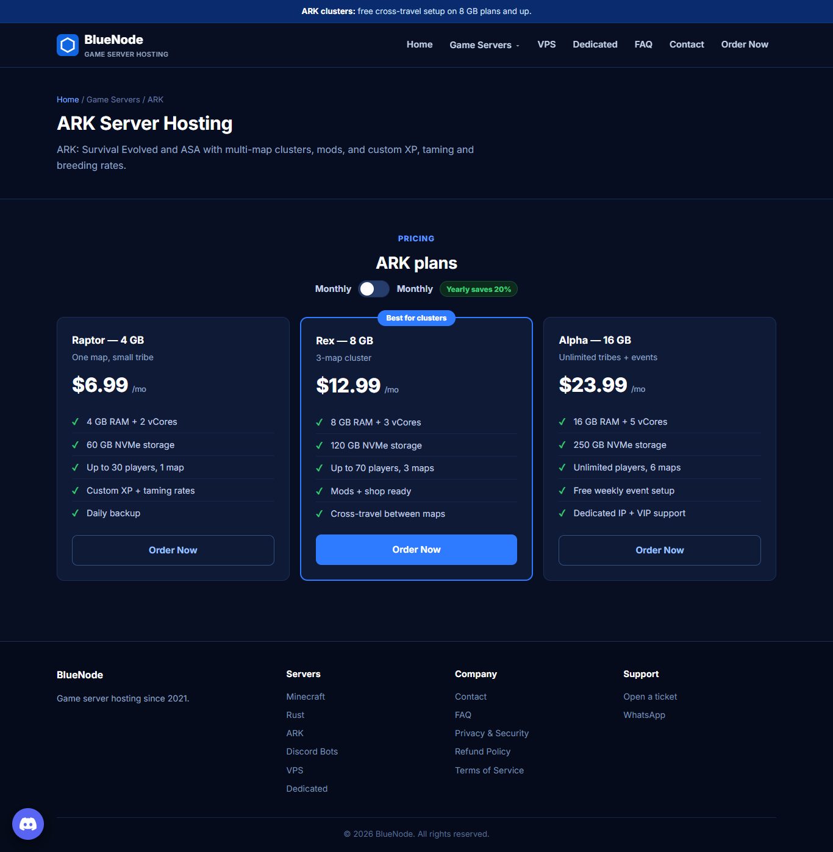Open the Rust footer link
Viewport: 833px width, 852px height.
click(x=295, y=715)
